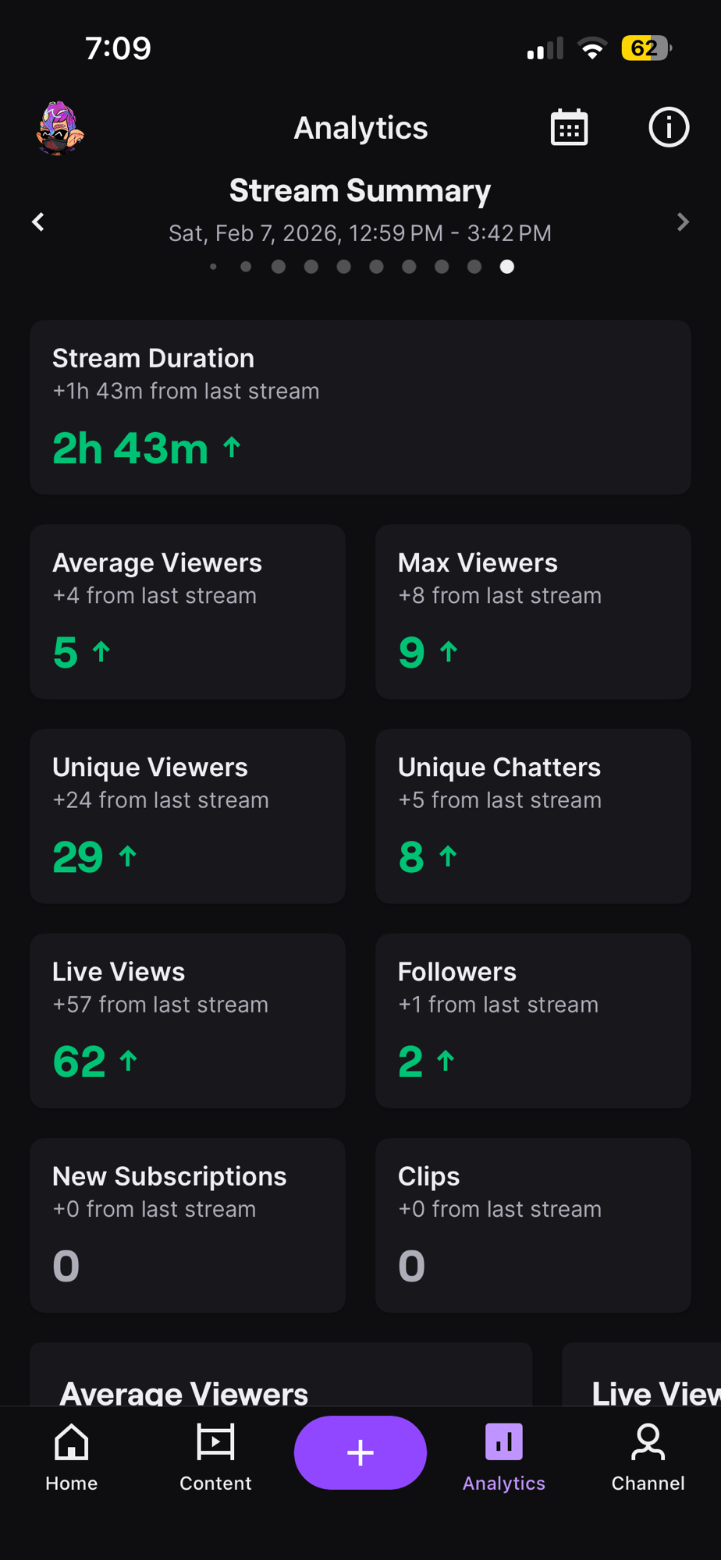This screenshot has width=721, height=1560.
Task: Open the Channel tab icon
Action: click(x=648, y=1442)
